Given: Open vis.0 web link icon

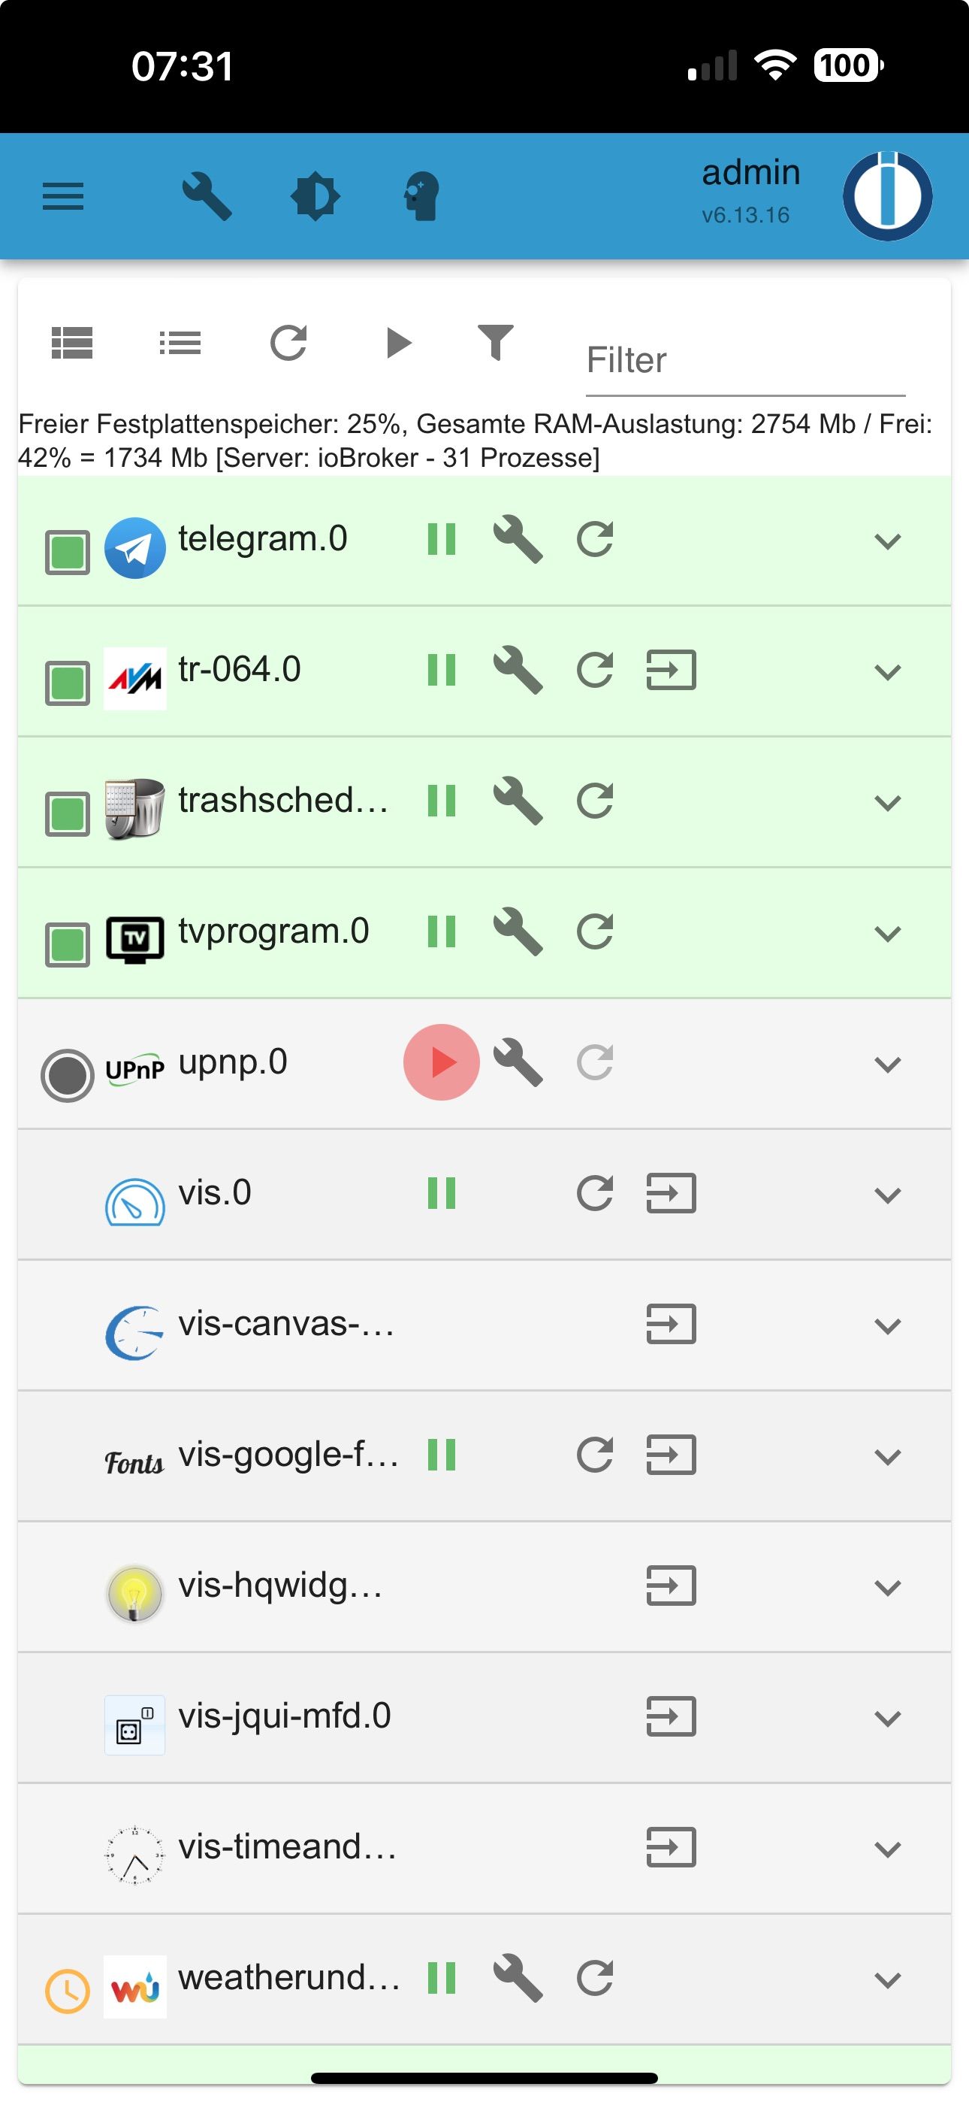Looking at the screenshot, I should 671,1193.
